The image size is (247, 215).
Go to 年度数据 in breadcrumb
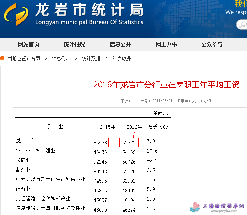(121, 58)
